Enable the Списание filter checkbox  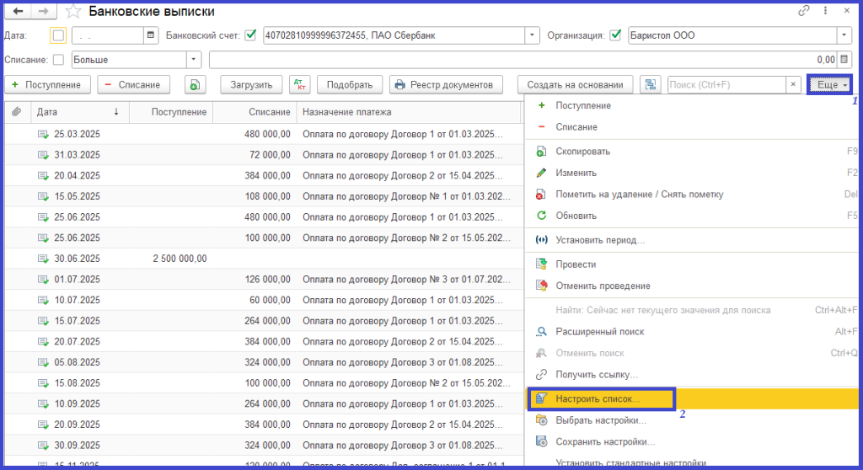pyautogui.click(x=58, y=60)
